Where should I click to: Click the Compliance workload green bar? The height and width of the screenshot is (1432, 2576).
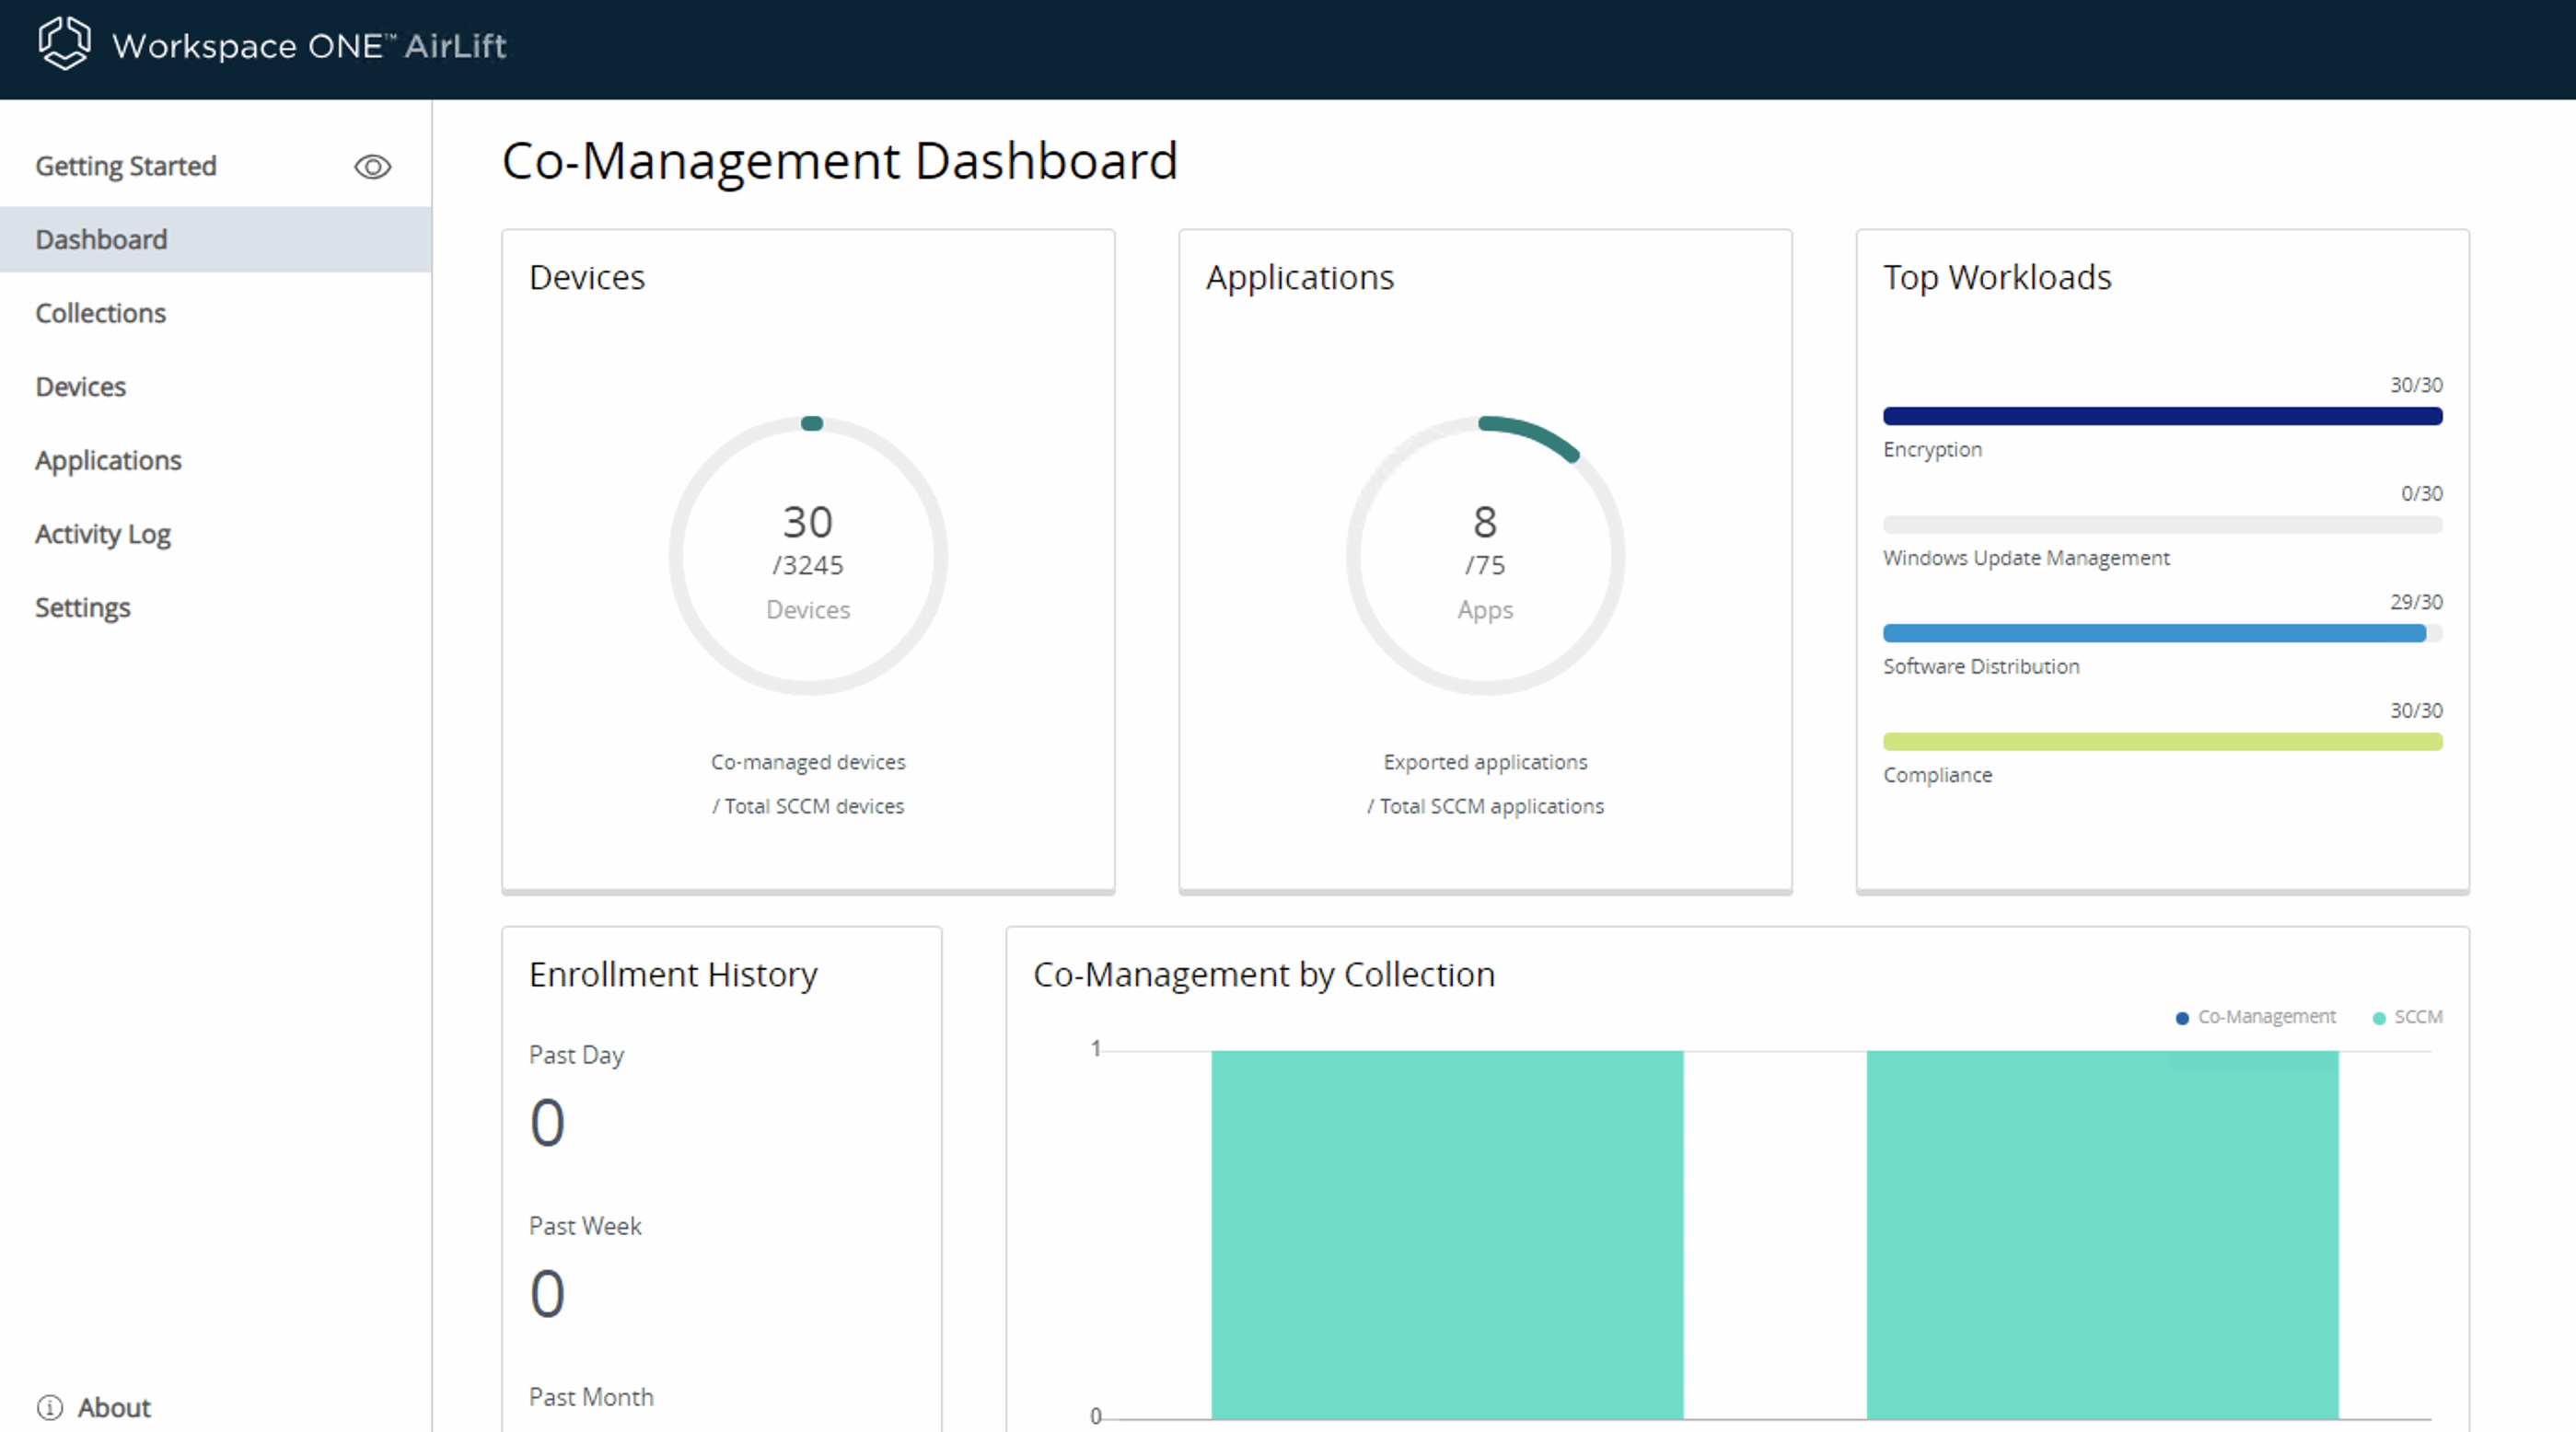coord(2162,742)
